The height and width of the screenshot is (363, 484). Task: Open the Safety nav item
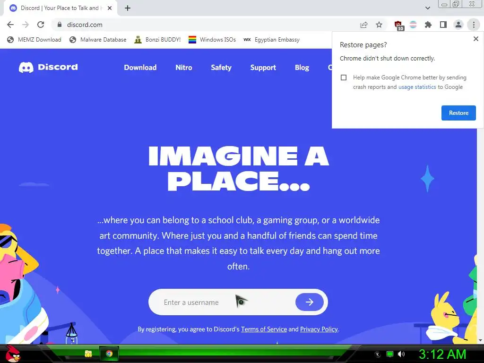point(221,68)
